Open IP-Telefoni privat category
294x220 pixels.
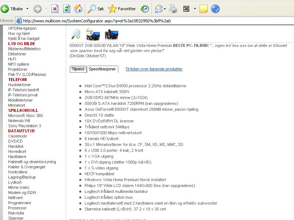23,95
